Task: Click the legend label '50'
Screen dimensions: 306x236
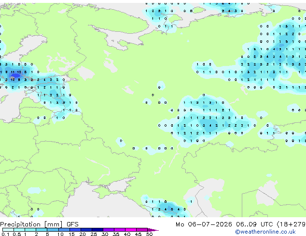Action: 149,234
